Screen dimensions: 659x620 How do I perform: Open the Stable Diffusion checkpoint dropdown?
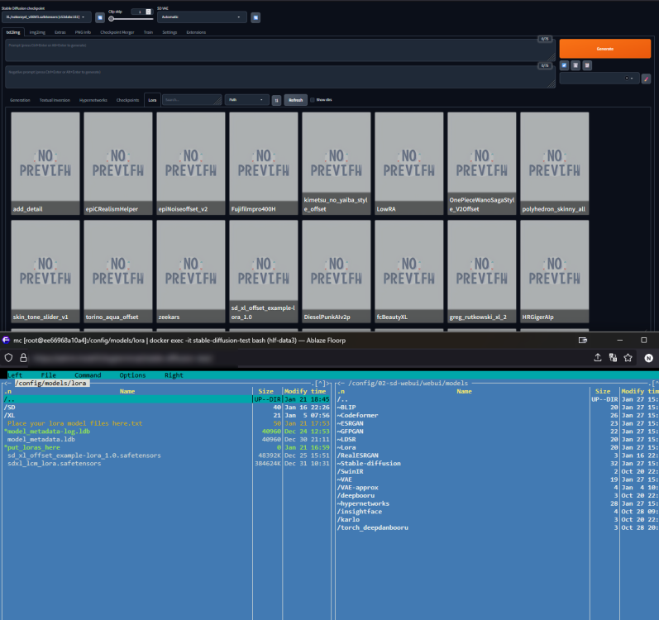click(x=46, y=17)
